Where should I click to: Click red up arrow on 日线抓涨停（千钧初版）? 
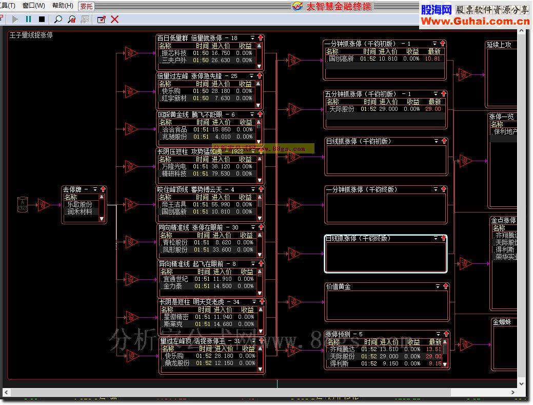pyautogui.click(x=444, y=141)
